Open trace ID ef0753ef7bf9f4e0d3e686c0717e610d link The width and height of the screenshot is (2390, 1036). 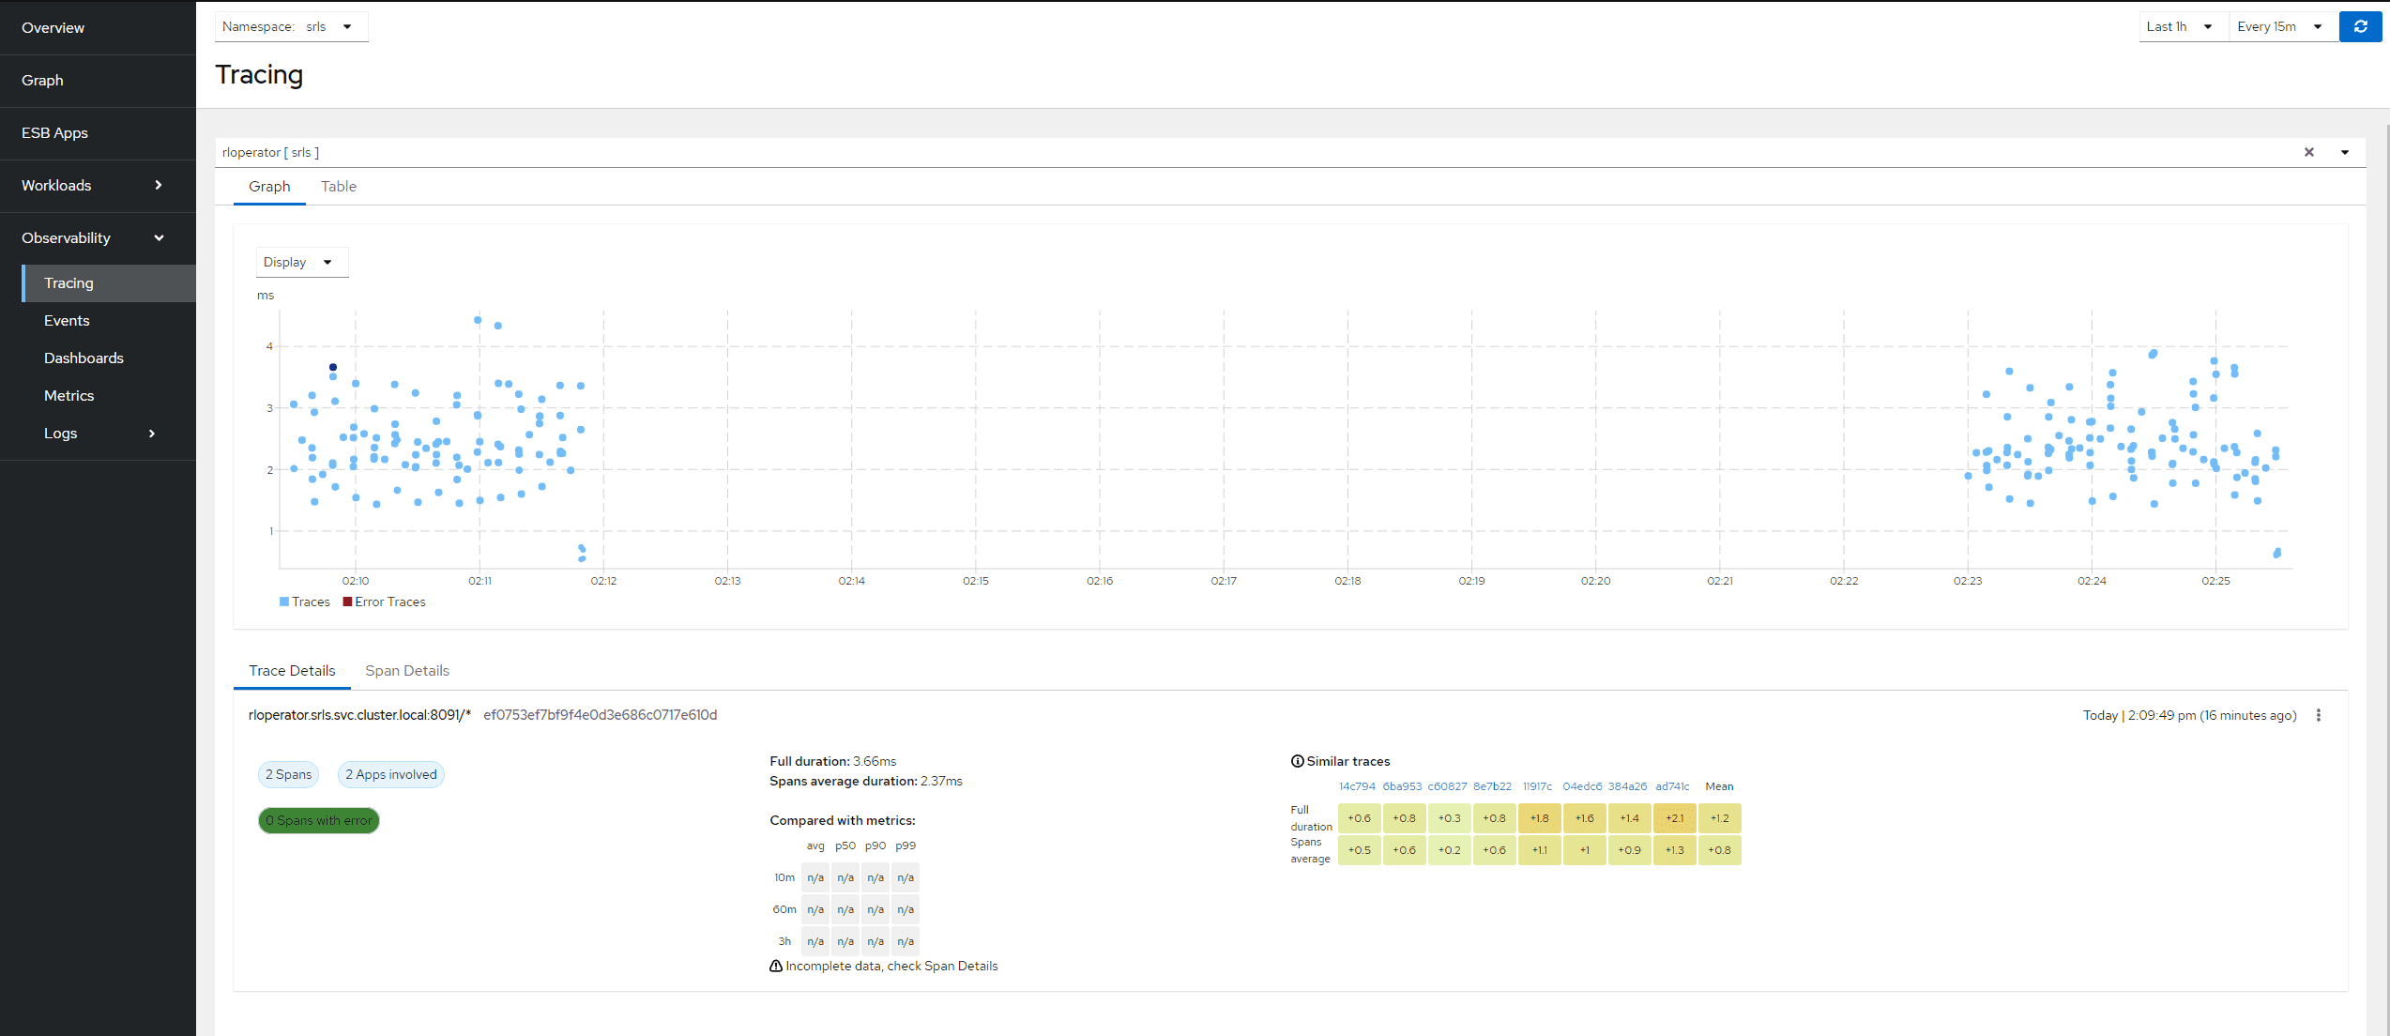(x=600, y=715)
